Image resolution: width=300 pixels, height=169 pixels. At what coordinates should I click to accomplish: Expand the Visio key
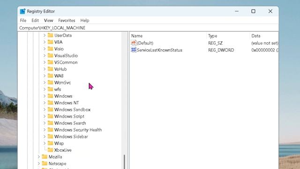45,49
